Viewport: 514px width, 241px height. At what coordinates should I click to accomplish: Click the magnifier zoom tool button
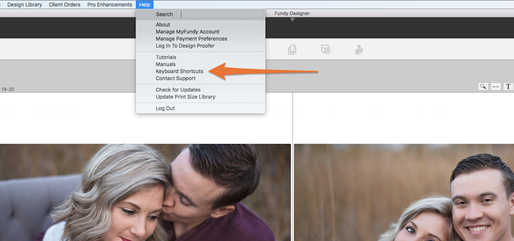pyautogui.click(x=483, y=86)
